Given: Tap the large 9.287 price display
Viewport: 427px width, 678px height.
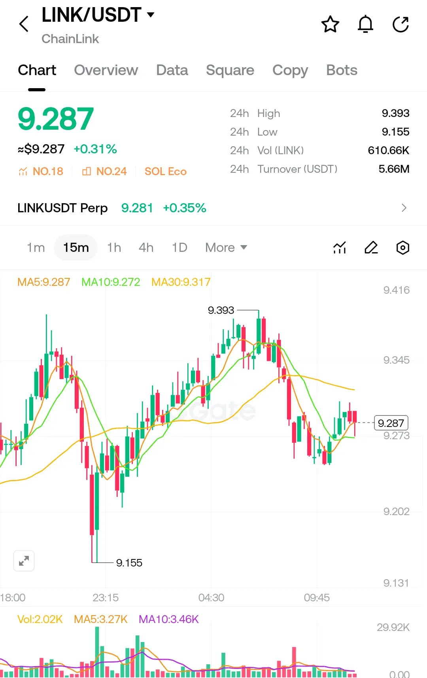Looking at the screenshot, I should point(56,119).
